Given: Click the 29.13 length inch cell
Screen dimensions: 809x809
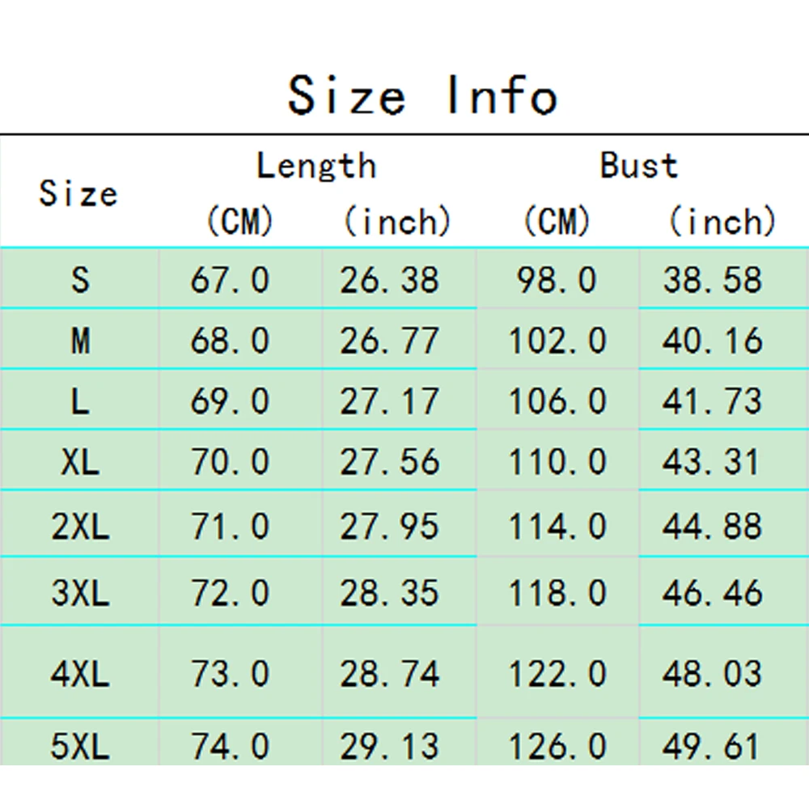Looking at the screenshot, I should 389,745.
